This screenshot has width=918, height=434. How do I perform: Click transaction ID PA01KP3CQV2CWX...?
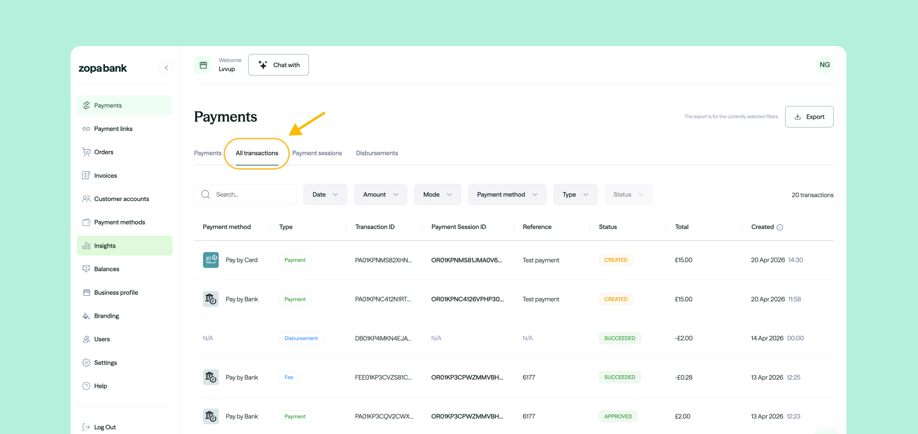click(384, 416)
